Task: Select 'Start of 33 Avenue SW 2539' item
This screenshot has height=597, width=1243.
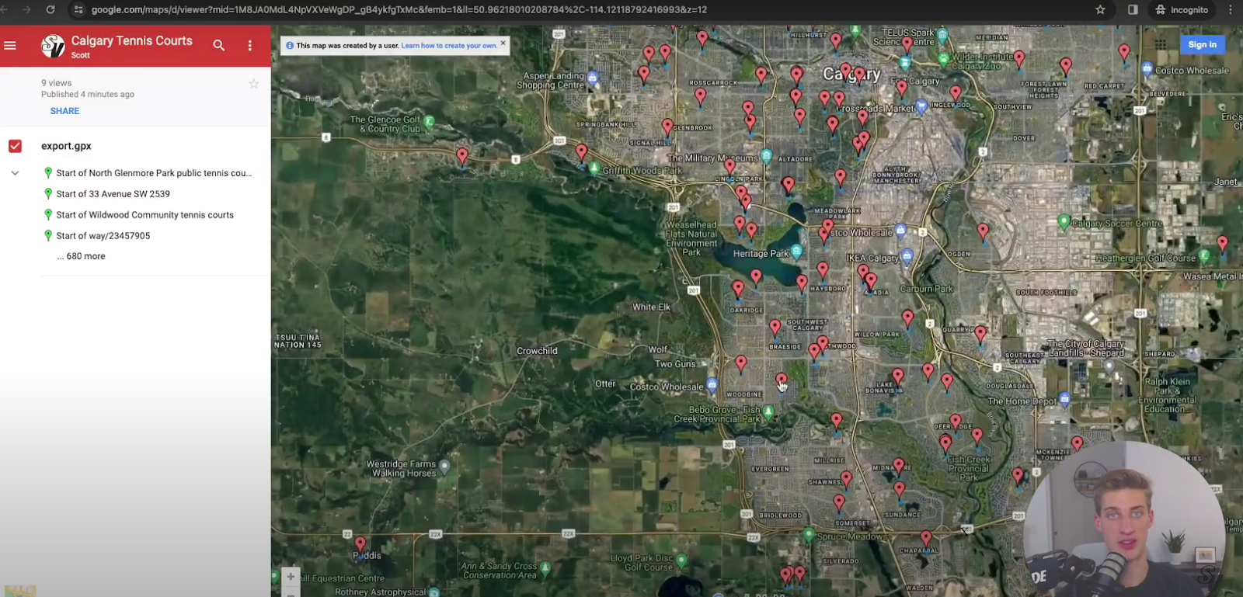Action: (x=113, y=194)
